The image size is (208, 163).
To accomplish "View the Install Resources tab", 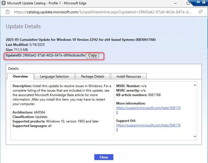I will point(129,76).
